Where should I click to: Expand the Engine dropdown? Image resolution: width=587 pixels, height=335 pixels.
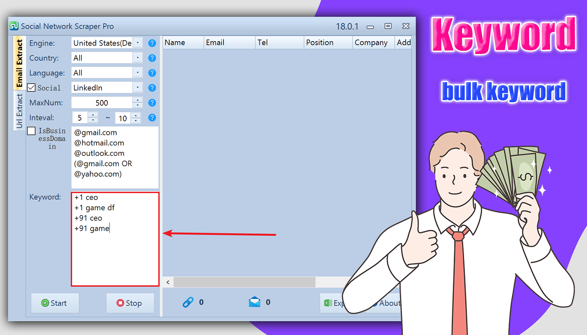click(x=138, y=43)
